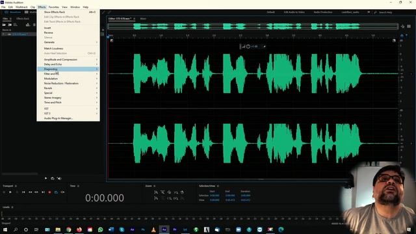Click Insert into Multitrack icon in Files panel
Viewport: 416px width, 234px height.
coord(28,25)
